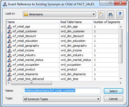
Task: Sort by the Name column header
Action: [33, 22]
